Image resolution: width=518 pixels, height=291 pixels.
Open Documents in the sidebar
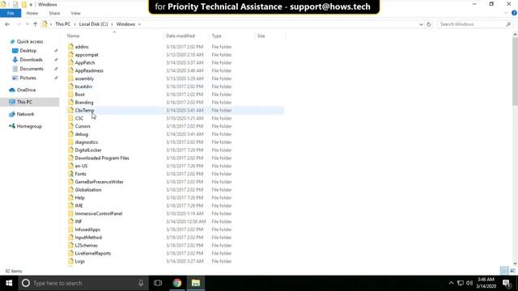click(x=32, y=69)
